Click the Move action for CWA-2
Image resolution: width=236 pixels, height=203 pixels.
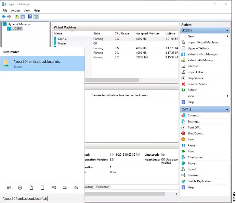click(192, 163)
